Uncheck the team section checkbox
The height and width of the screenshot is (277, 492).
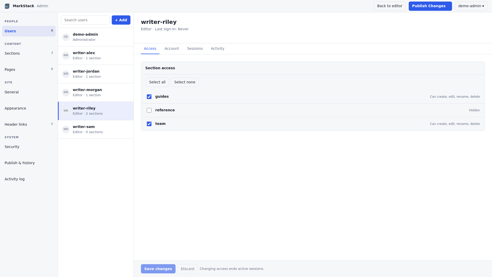(x=149, y=124)
